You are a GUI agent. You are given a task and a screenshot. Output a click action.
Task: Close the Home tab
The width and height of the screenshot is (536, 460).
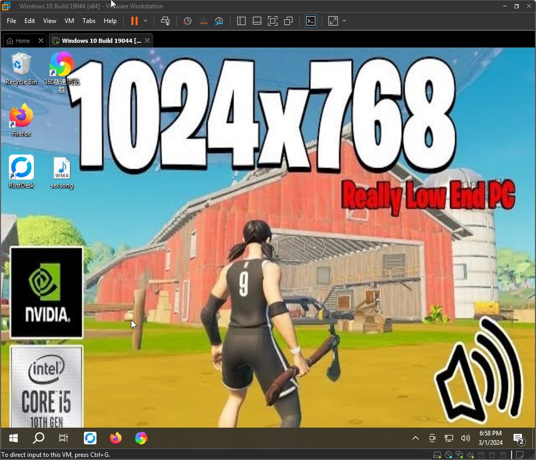point(41,40)
